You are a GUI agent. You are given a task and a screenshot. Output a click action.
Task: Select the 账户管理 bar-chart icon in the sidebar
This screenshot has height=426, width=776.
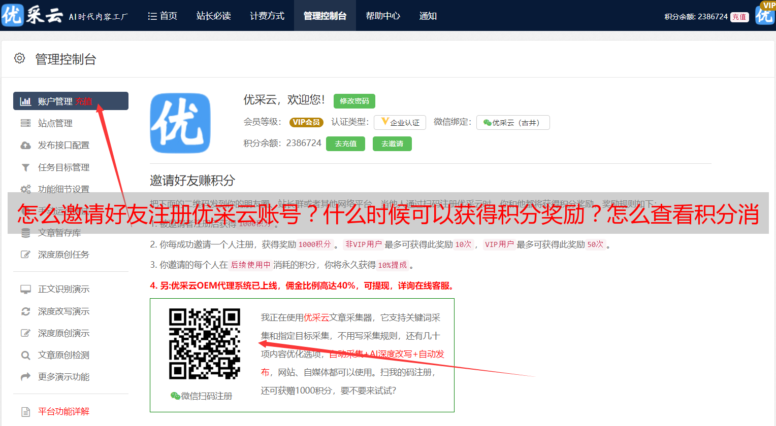coord(25,101)
